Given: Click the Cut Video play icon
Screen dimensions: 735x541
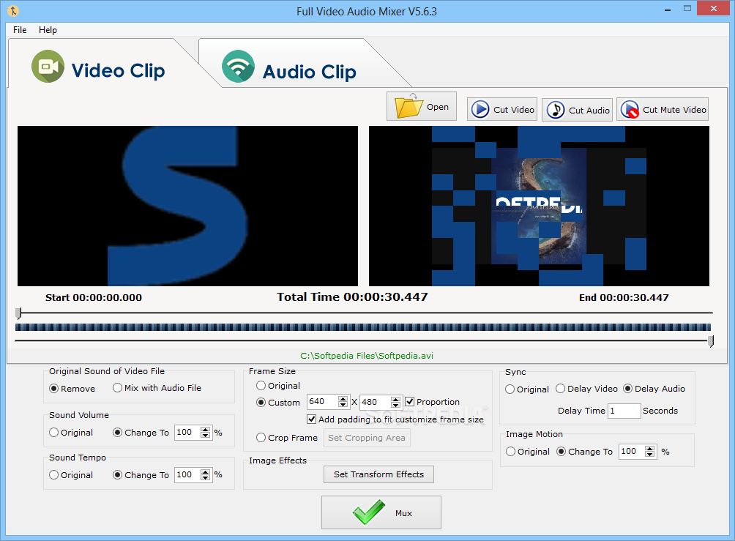Looking at the screenshot, I should tap(480, 109).
